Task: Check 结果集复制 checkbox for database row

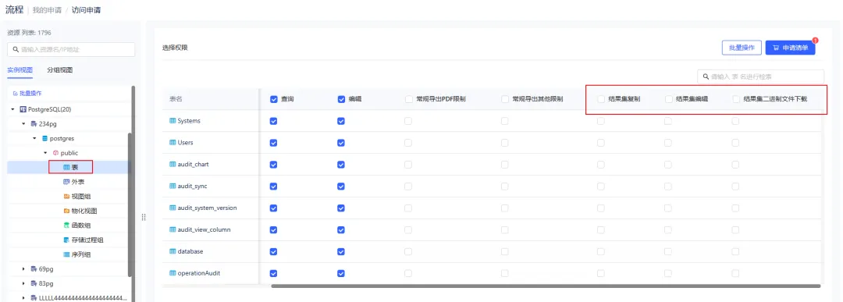Action: [601, 251]
